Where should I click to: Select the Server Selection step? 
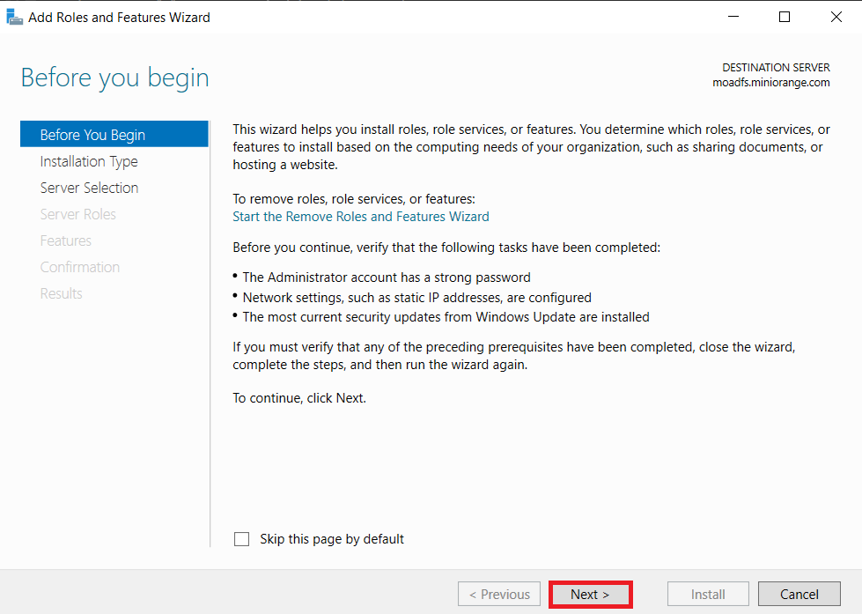point(89,187)
